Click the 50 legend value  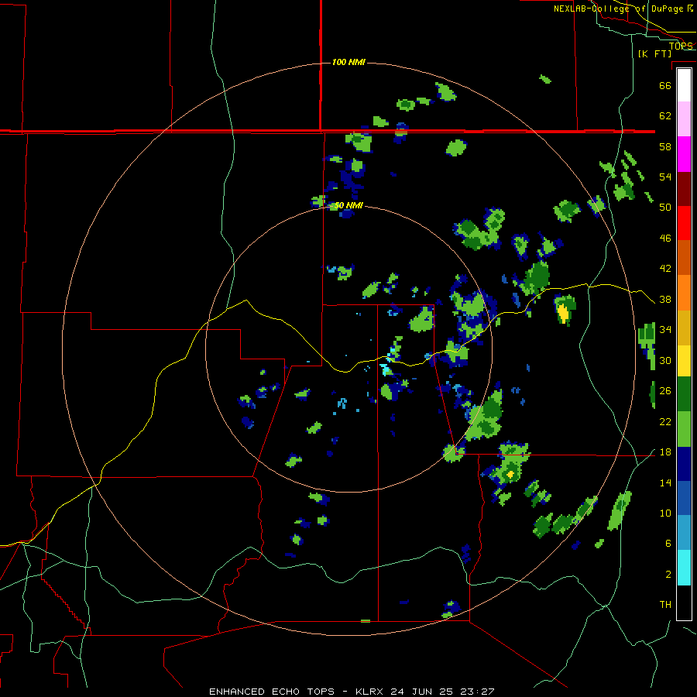[x=665, y=207]
